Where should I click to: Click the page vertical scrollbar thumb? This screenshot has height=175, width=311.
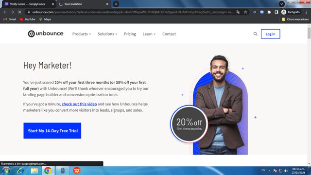[x=309, y=33]
